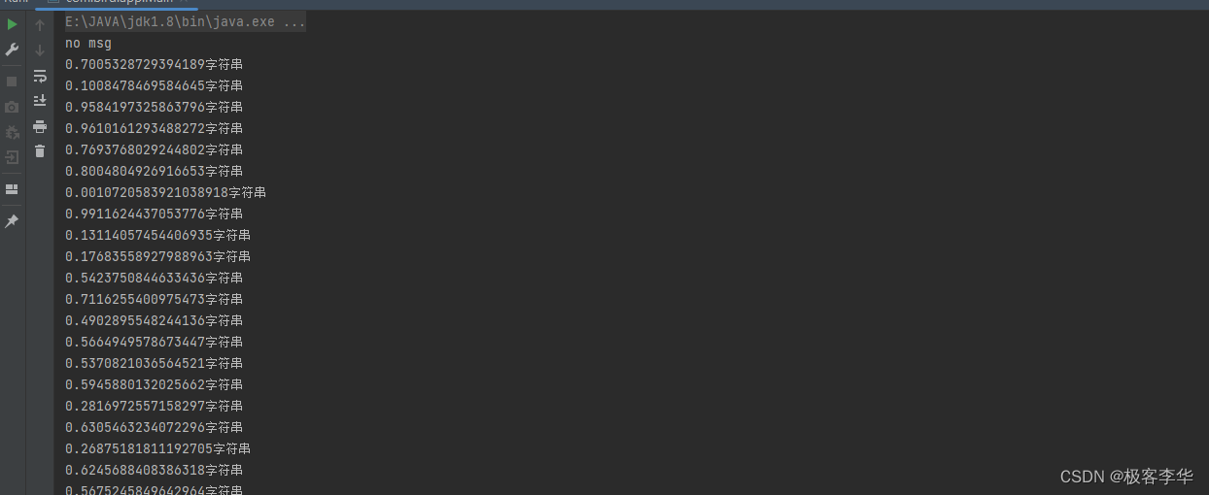Toggle soft-wrap in console

40,76
